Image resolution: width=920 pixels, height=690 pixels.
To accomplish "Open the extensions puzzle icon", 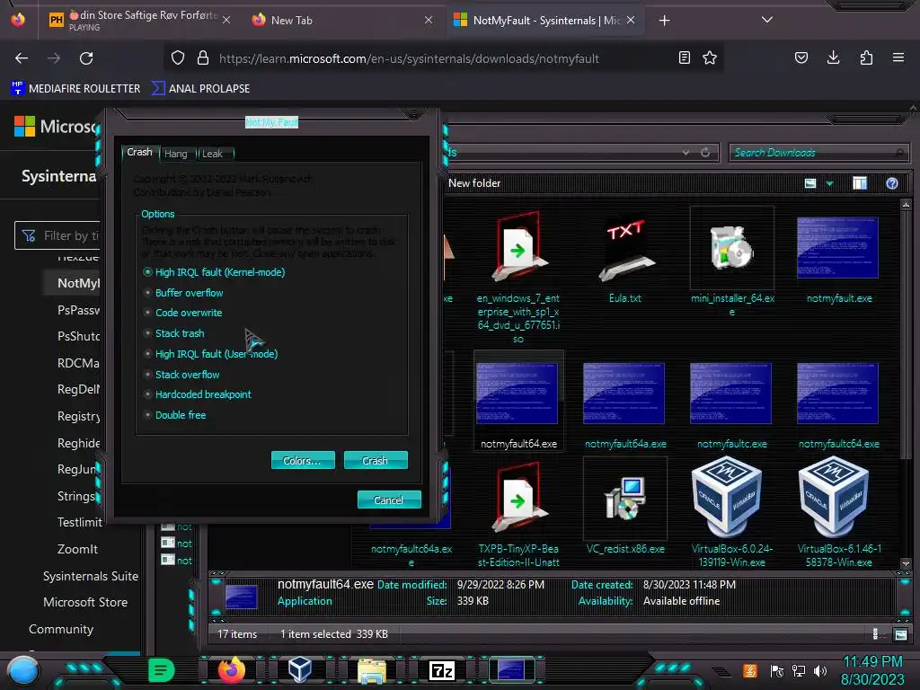I will (866, 57).
